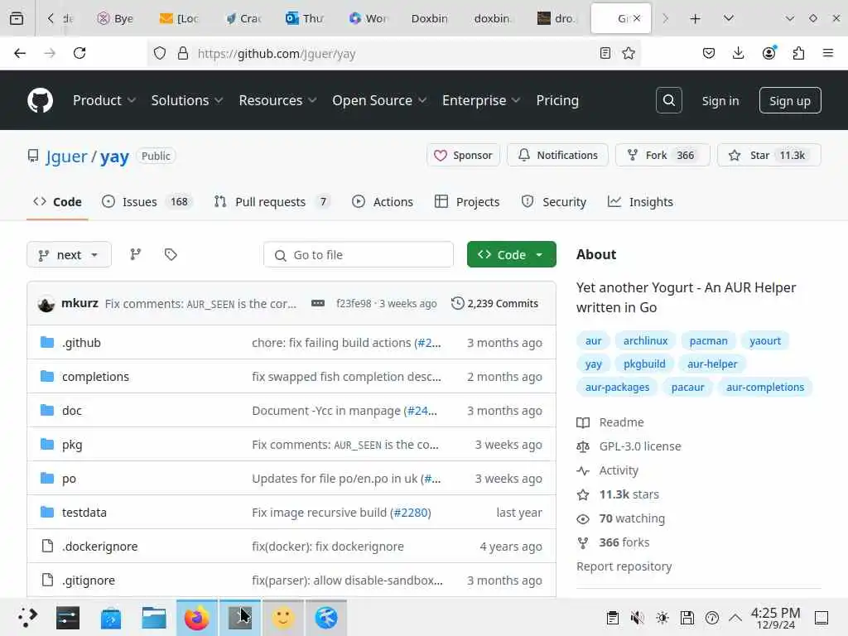This screenshot has height=636, width=848.
Task: Open the Firefox account icon
Action: coord(768,53)
